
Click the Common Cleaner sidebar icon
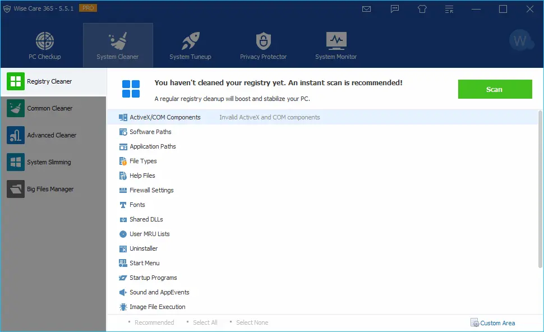tap(16, 108)
